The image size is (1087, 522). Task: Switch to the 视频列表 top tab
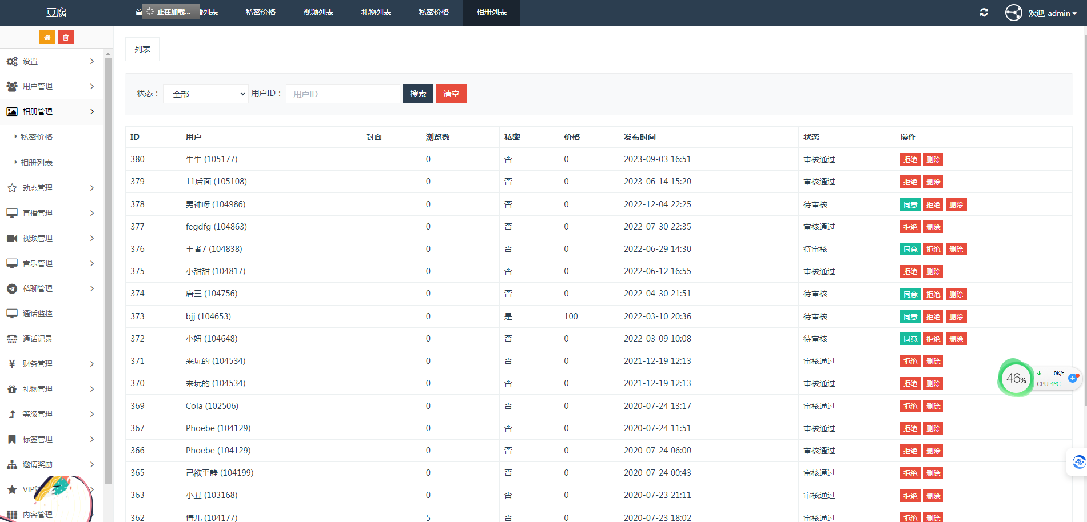(318, 12)
